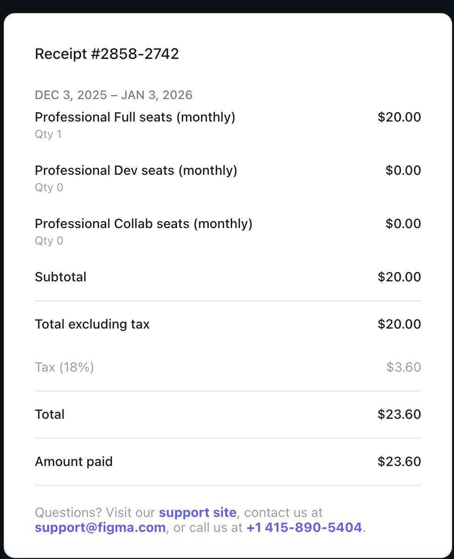Screen dimensions: 454x559
Task: Click the Subtotal label
Action: point(61,277)
